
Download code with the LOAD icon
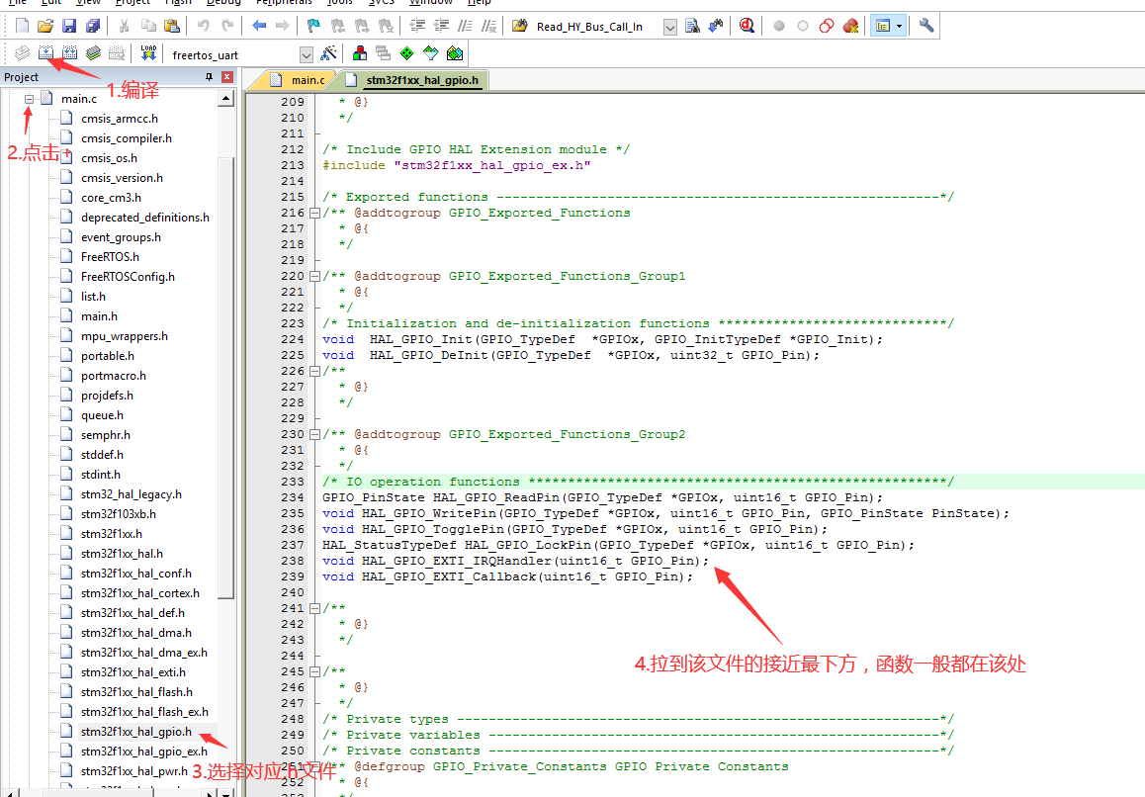click(148, 52)
